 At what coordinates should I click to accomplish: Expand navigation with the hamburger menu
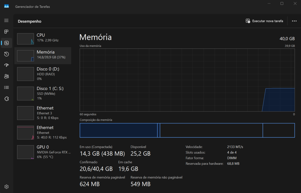pyautogui.click(x=6, y=21)
